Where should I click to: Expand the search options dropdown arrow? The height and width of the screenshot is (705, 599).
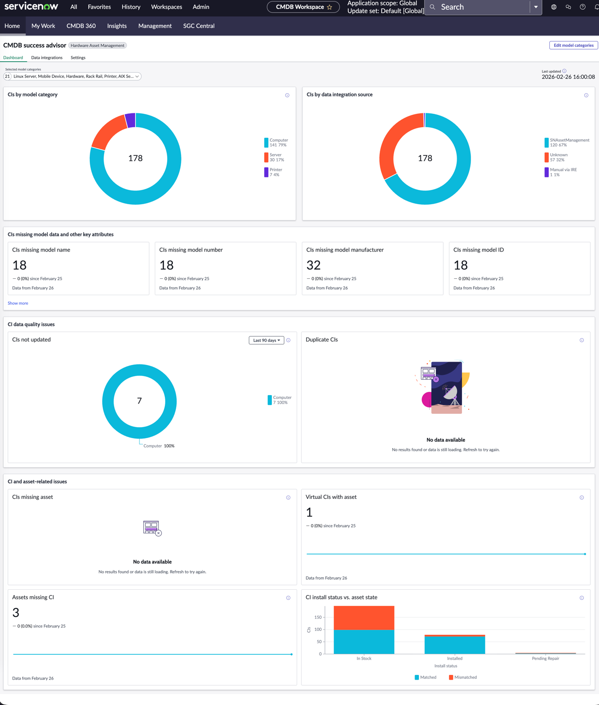[536, 7]
